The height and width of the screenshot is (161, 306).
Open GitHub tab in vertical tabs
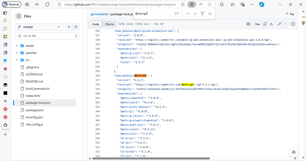tap(5, 125)
